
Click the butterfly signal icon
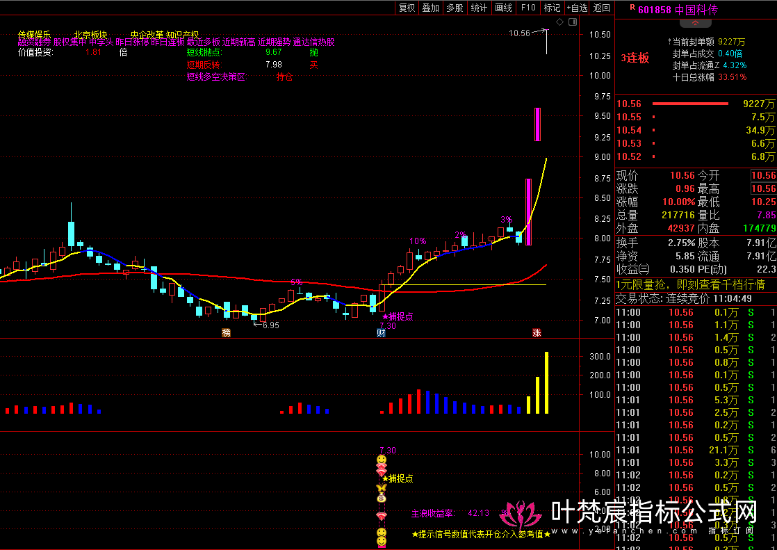pos(382,488)
